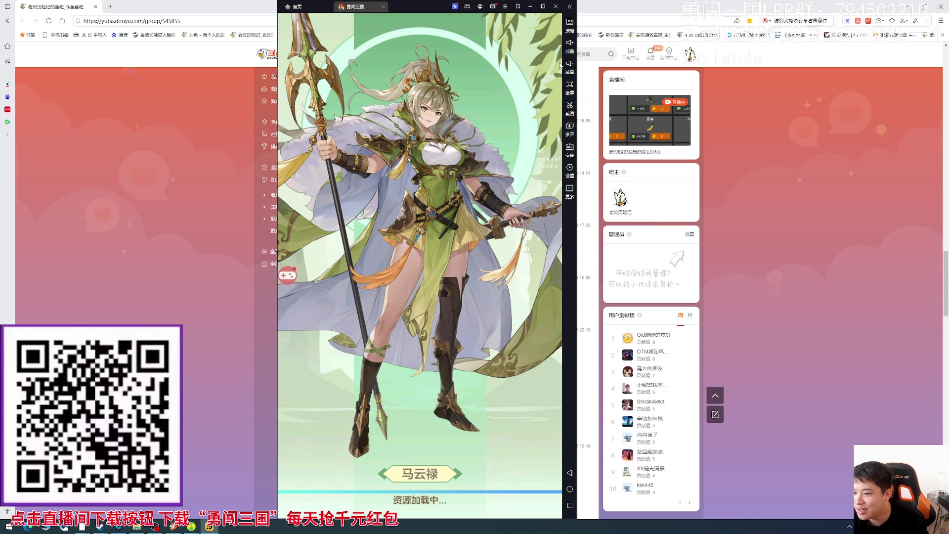Reload the browser page

pos(48,21)
